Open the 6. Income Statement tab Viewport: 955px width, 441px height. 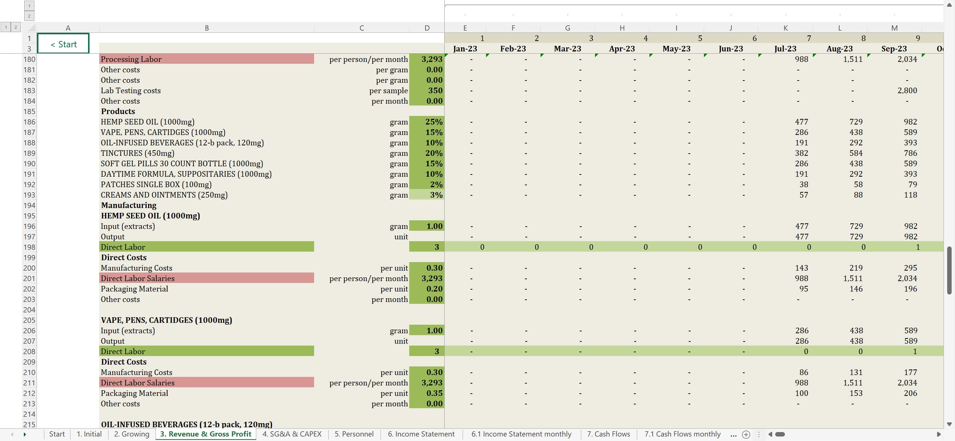pyautogui.click(x=421, y=434)
